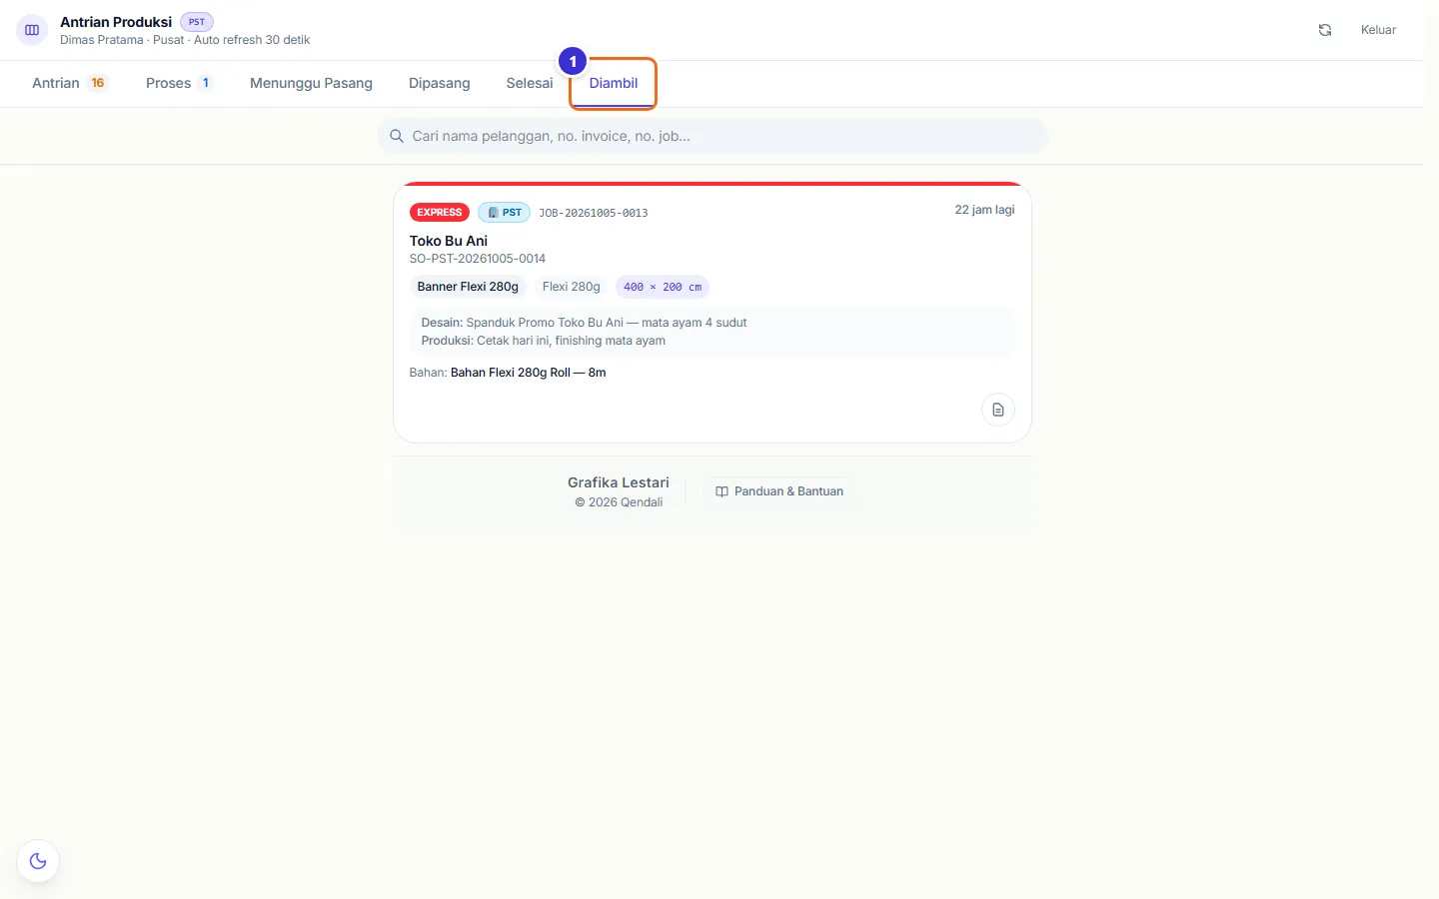Click the Bahan Flexi 280g Roll — 8m line
1439x899 pixels.
[508, 373]
